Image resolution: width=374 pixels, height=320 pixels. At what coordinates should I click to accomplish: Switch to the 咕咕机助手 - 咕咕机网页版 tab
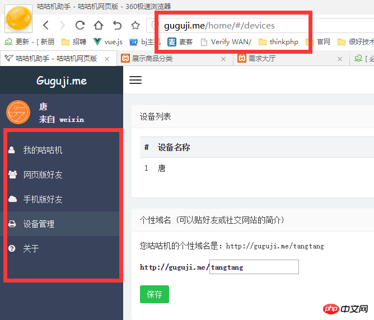58,58
